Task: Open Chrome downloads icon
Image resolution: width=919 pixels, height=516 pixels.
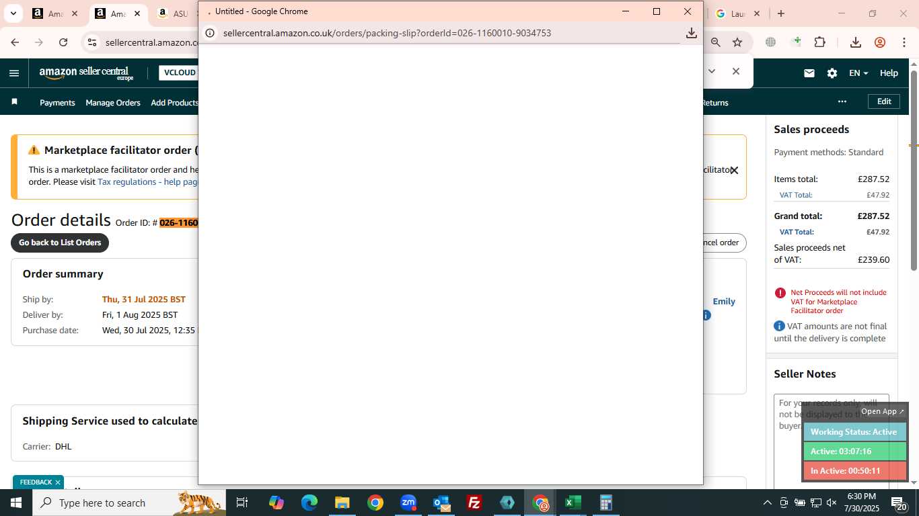Action: (x=856, y=42)
